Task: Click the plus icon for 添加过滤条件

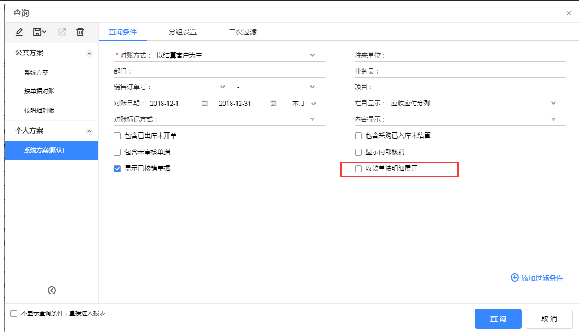Action: coord(515,278)
